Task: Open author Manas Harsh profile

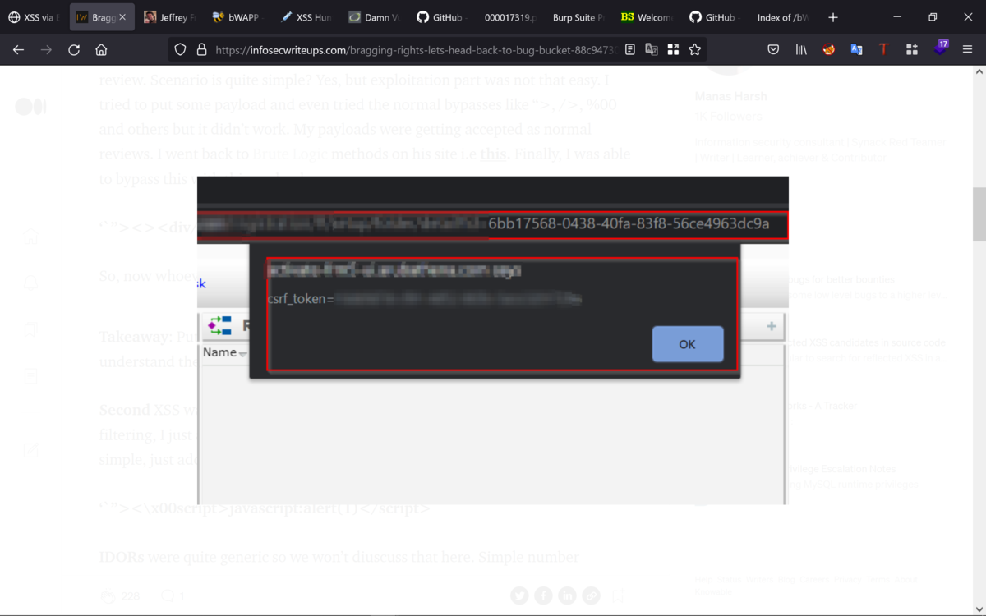Action: 730,96
